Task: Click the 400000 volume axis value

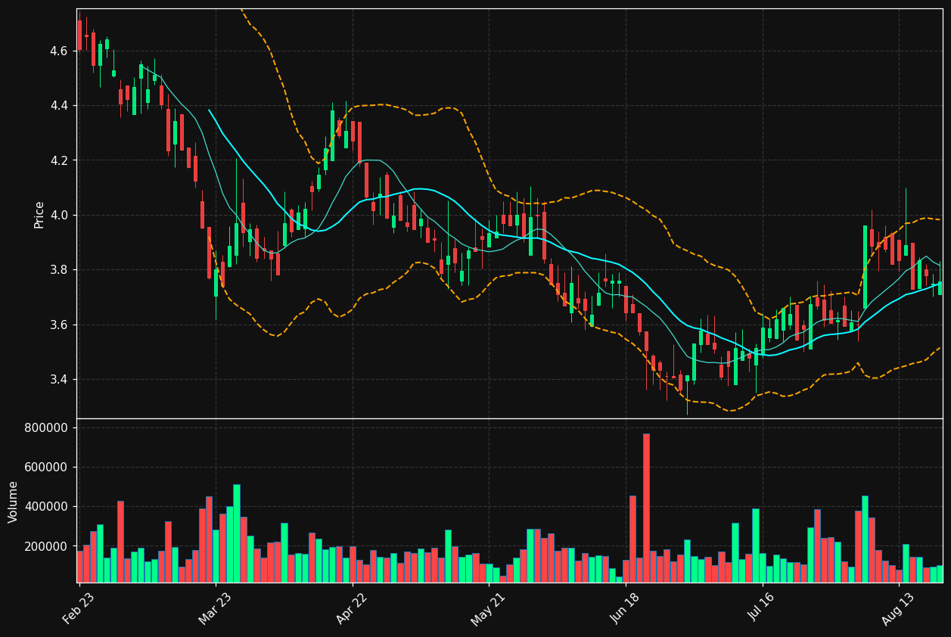Action: [x=47, y=507]
